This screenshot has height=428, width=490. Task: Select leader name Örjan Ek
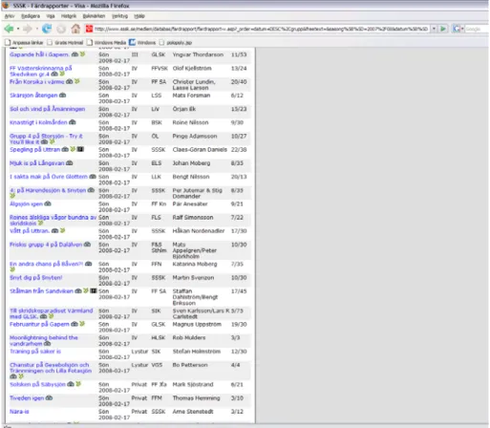(184, 109)
